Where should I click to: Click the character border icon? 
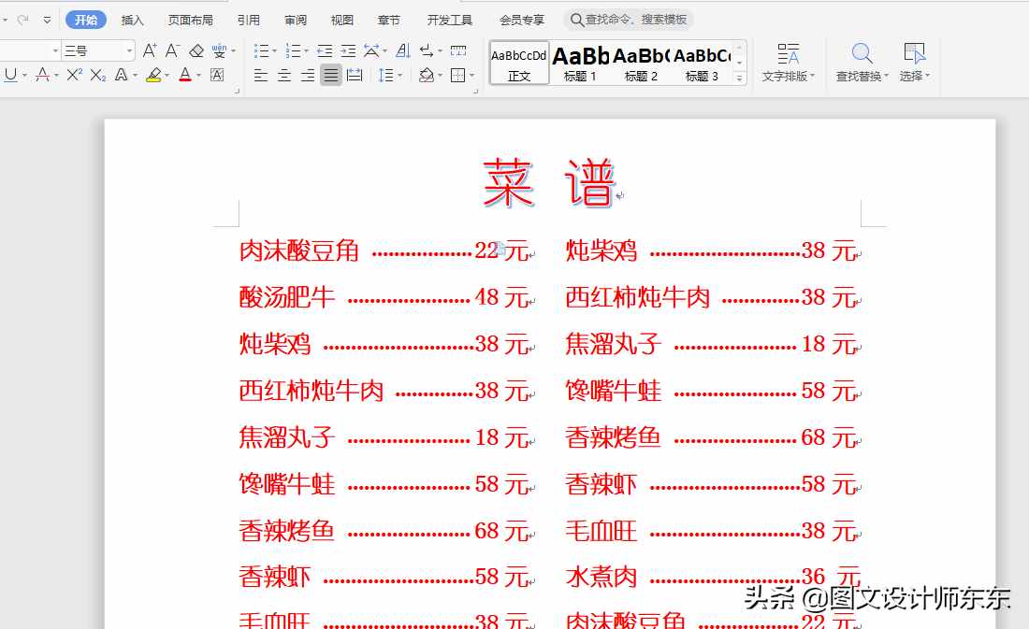[x=217, y=76]
